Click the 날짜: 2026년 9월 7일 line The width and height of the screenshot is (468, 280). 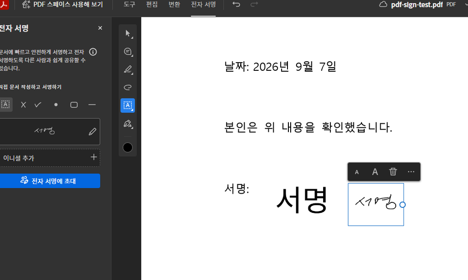tap(280, 67)
